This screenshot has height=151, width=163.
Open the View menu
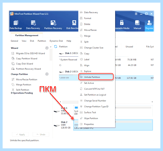[x=24, y=41]
